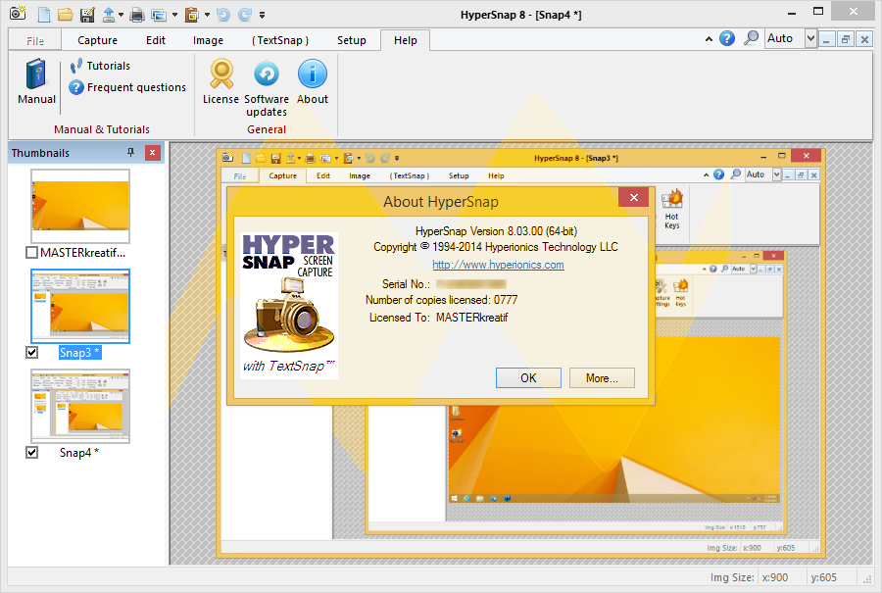Click the HyperSnap camera app icon

click(18, 14)
